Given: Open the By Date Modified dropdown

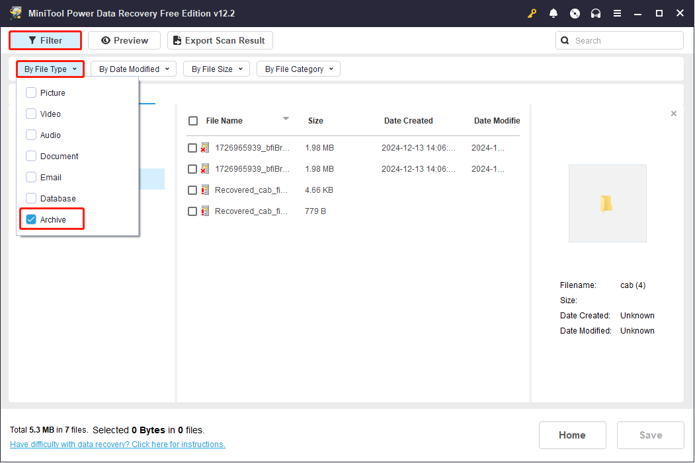Looking at the screenshot, I should click(x=134, y=69).
